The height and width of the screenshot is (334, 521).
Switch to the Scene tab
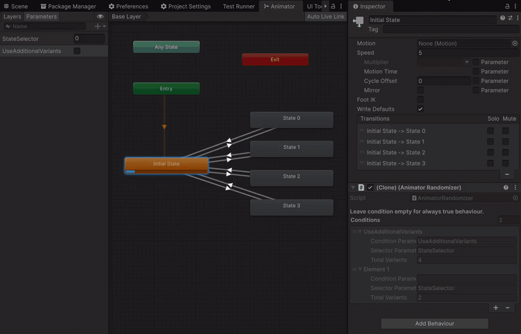click(x=16, y=7)
